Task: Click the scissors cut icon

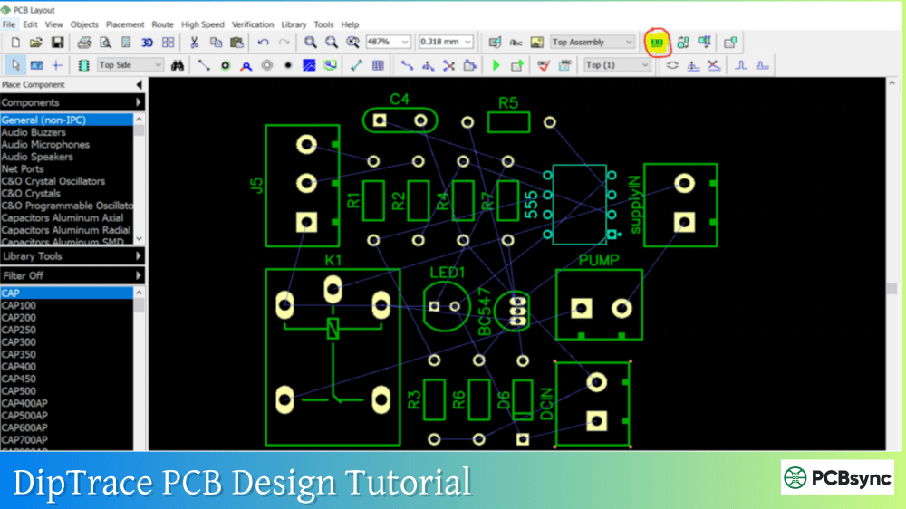Action: (x=194, y=43)
